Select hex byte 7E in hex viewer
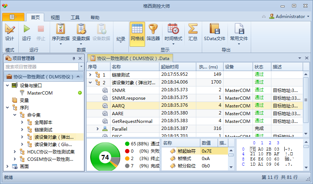This screenshot has width=313, height=184. pos(253,149)
